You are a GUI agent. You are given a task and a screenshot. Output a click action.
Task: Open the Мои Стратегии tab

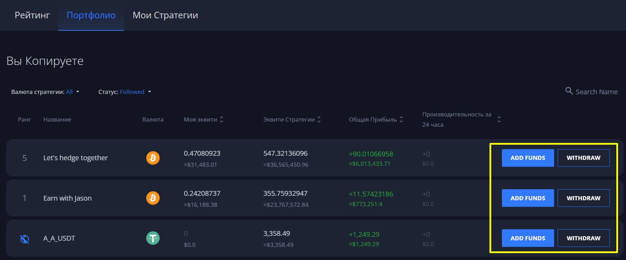[x=165, y=15]
